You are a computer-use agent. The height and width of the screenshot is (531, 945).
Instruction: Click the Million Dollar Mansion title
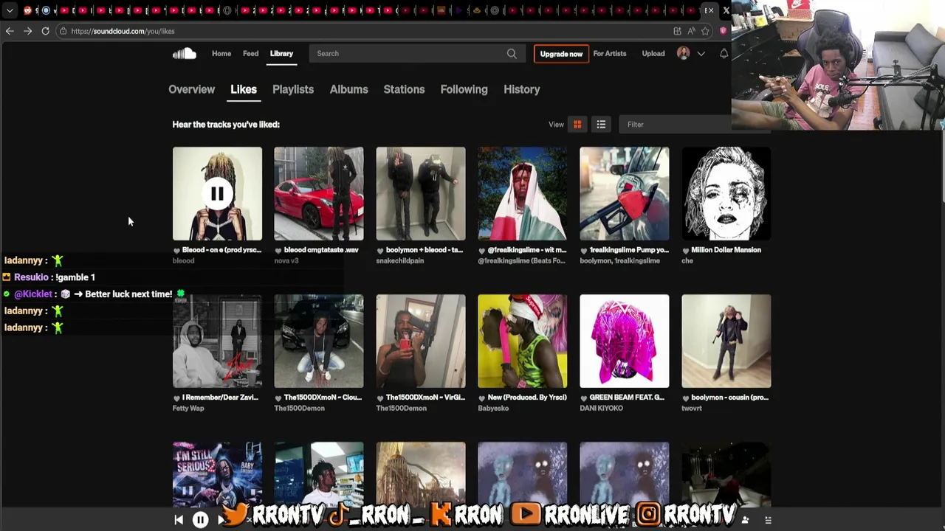[726, 250]
